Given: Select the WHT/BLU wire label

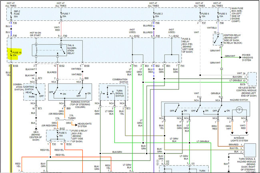Looking at the screenshot, I should tap(212, 28).
